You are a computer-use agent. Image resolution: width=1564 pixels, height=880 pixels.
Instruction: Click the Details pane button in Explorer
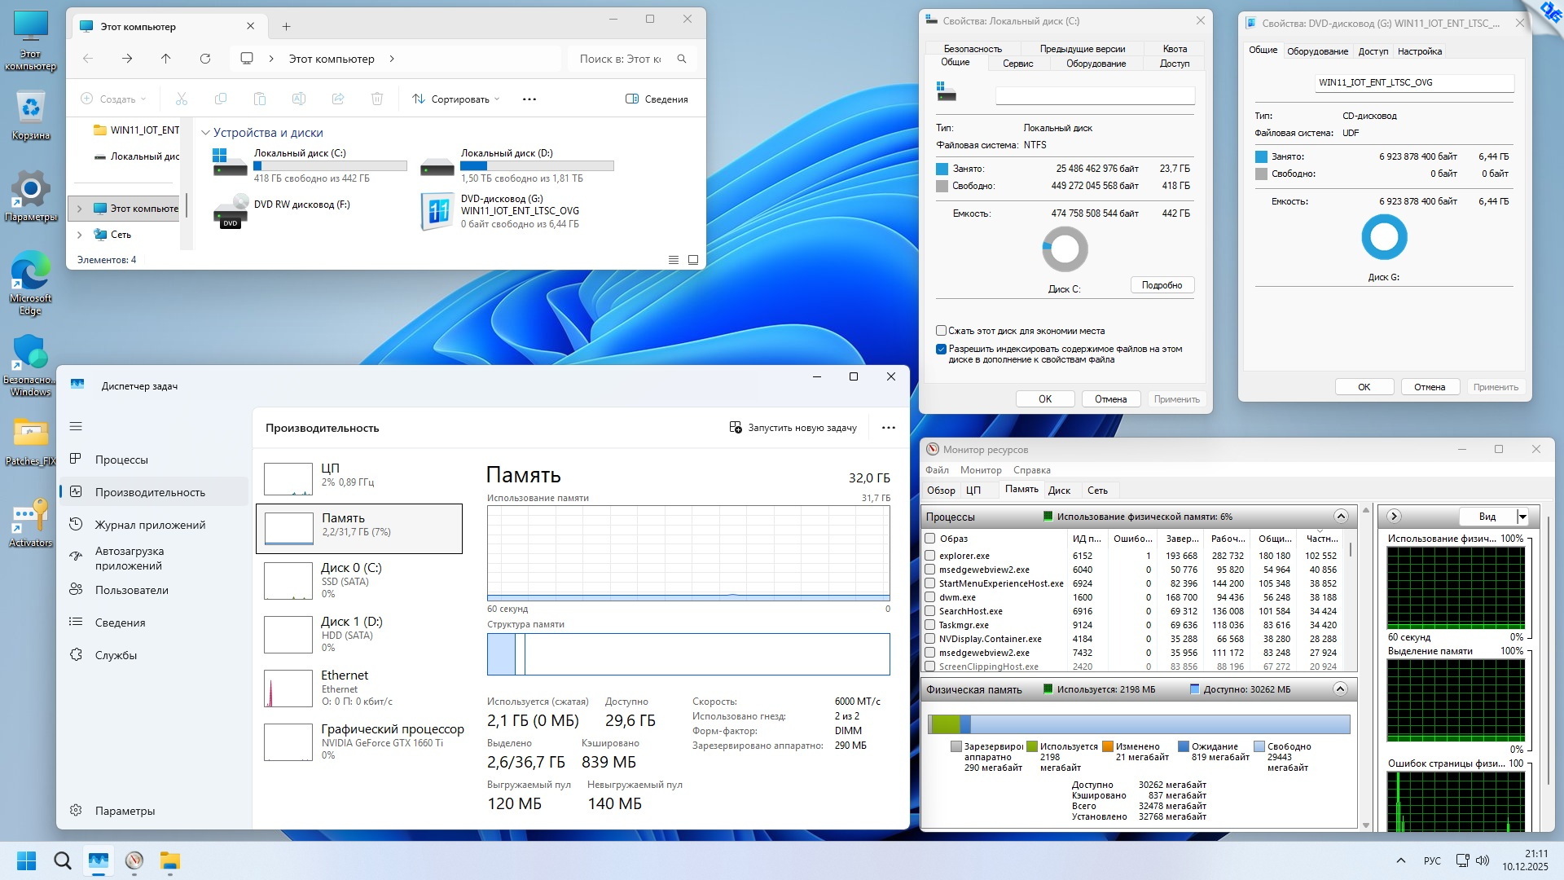click(657, 99)
